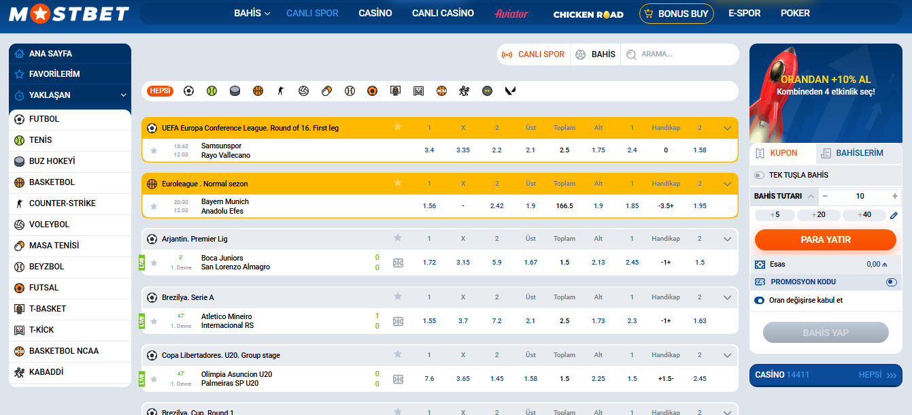Viewport: 912px width, 415px height.
Task: Expand the Bahis dropdown in top navigation
Action: pos(252,14)
